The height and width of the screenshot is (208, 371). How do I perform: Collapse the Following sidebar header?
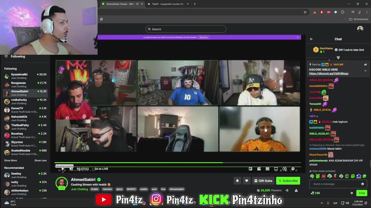pyautogui.click(x=14, y=56)
